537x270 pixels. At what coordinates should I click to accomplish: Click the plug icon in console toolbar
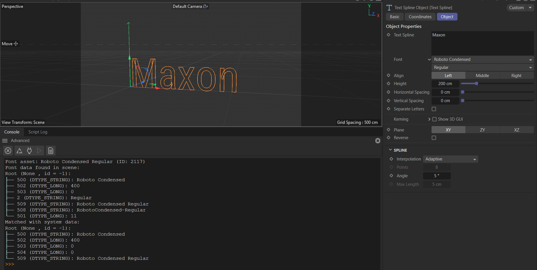(29, 151)
